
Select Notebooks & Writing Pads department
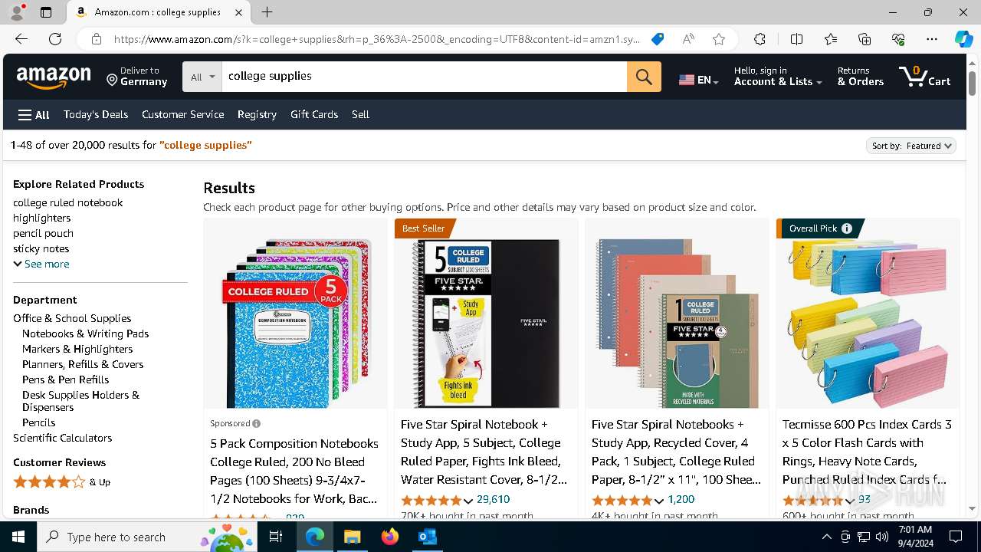click(x=86, y=333)
